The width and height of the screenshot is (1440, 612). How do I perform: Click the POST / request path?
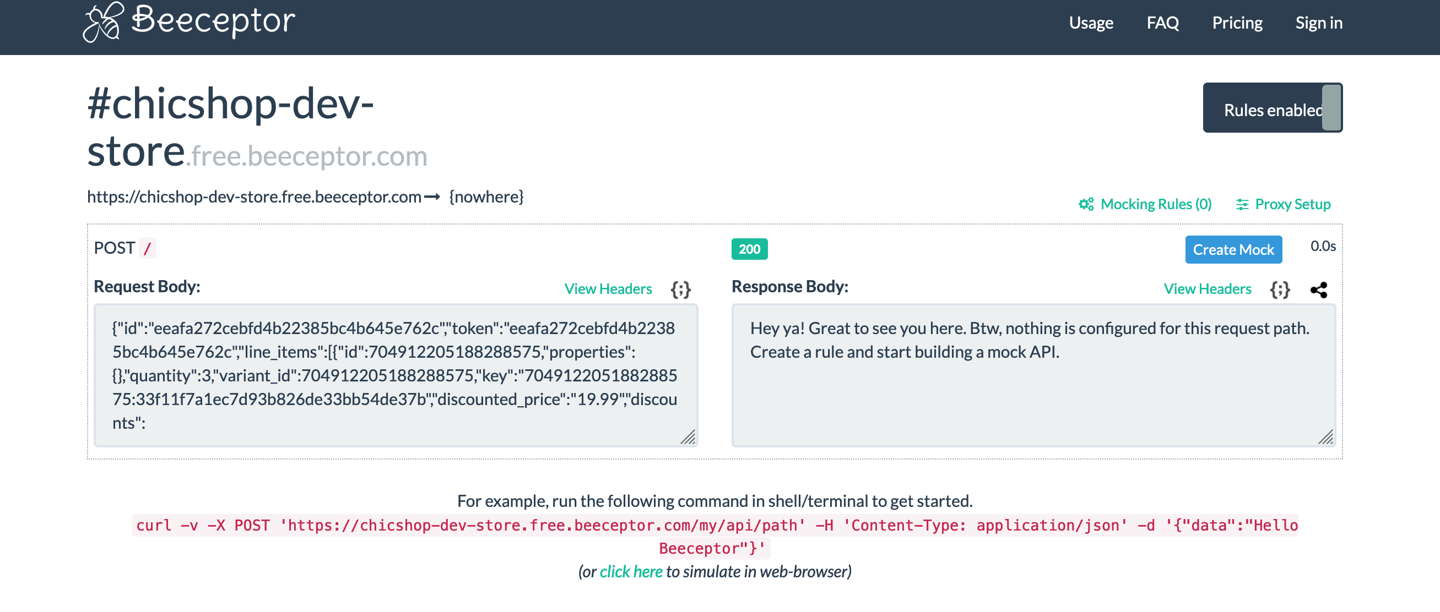click(124, 248)
